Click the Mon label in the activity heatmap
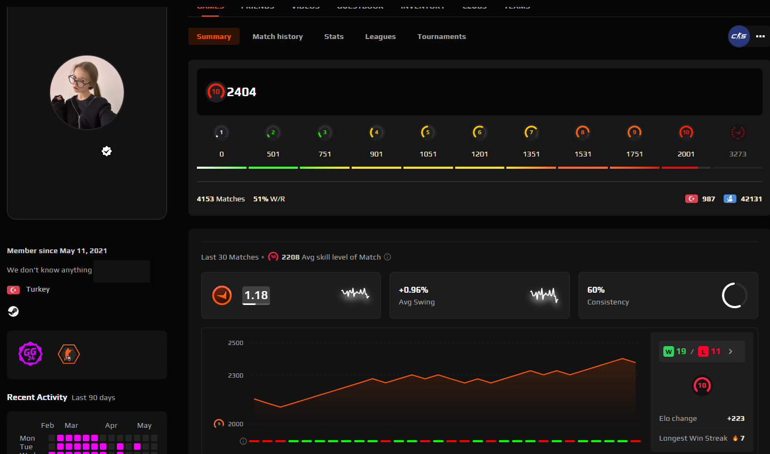The image size is (770, 454). pos(27,438)
